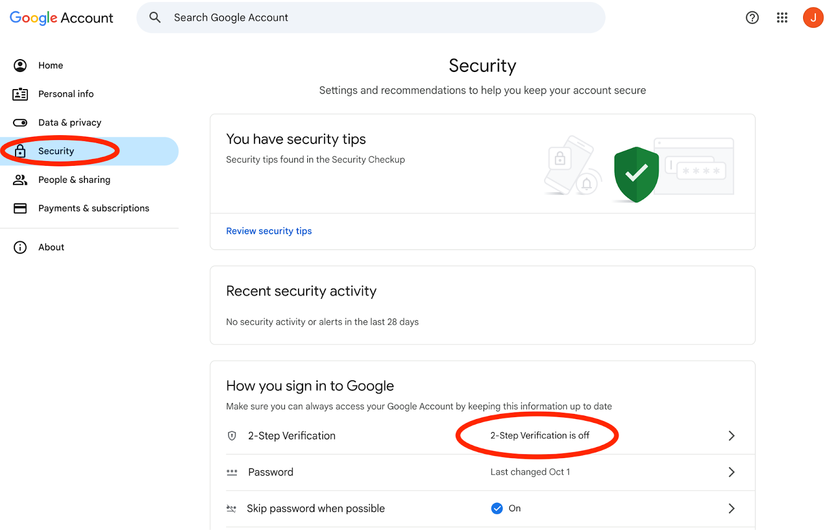Screen dimensions: 829x530
Task: Expand the Password row chevron
Action: pyautogui.click(x=732, y=472)
